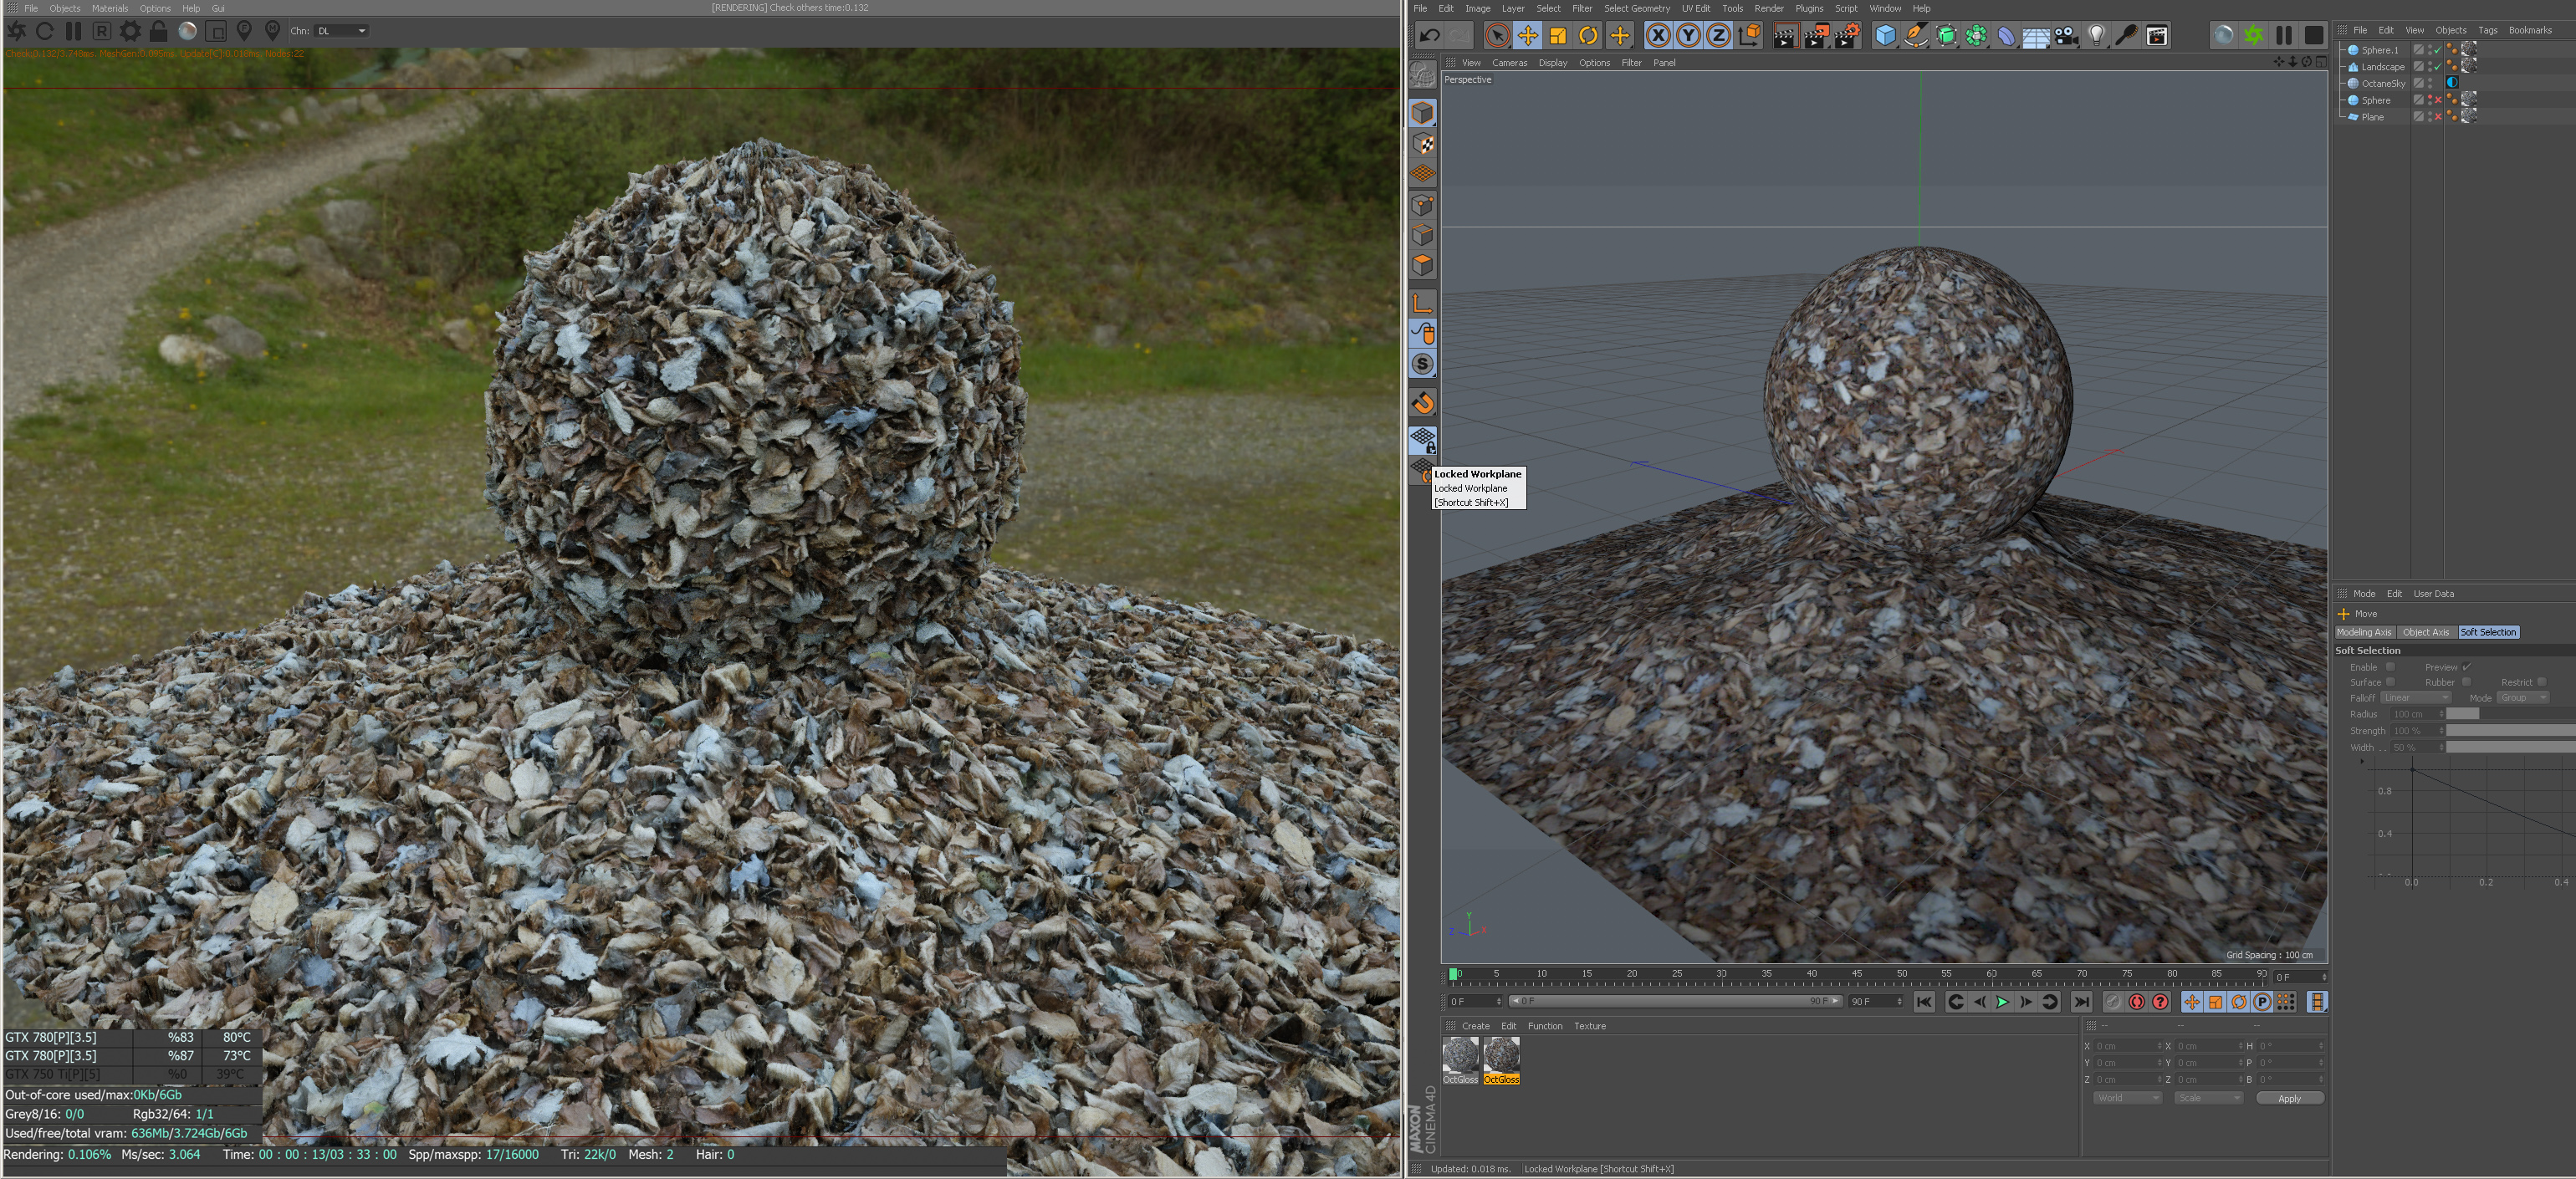Image resolution: width=2576 pixels, height=1179 pixels.
Task: Open the Mode Group dropdown
Action: [x=2524, y=698]
